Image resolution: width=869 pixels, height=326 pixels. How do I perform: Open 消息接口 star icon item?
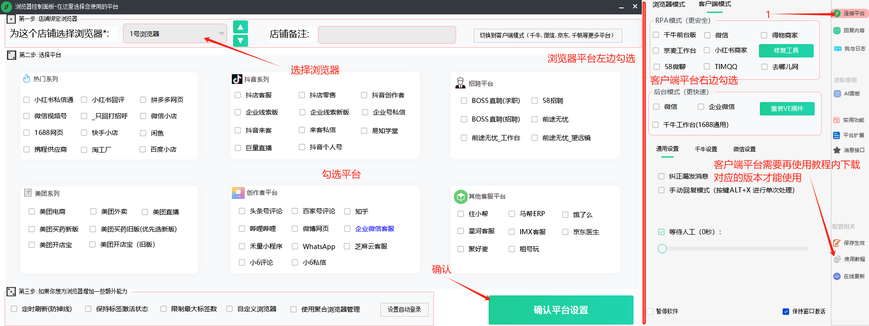pos(849,150)
